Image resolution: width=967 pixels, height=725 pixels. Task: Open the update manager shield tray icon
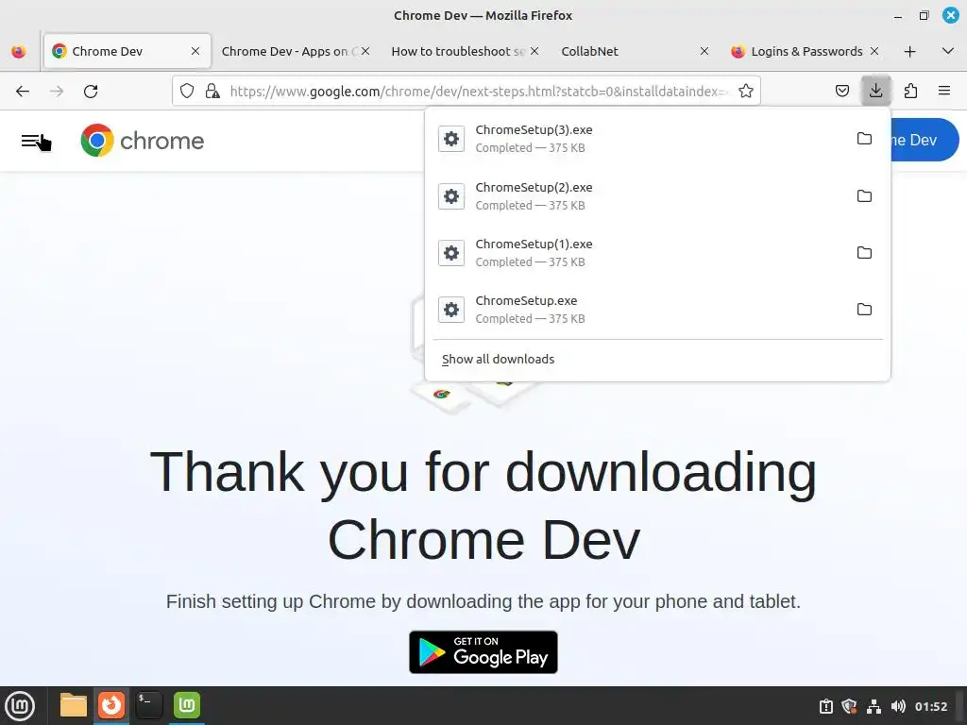click(849, 706)
